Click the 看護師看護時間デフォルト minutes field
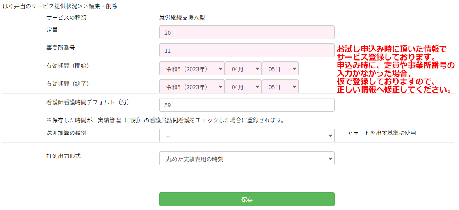 (x=247, y=105)
